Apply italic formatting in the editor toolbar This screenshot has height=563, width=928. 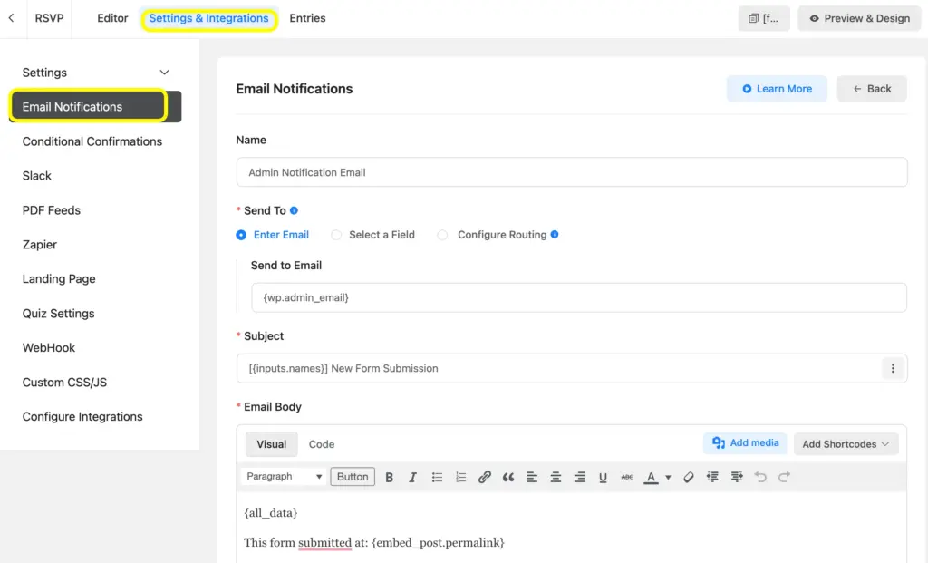pos(412,476)
